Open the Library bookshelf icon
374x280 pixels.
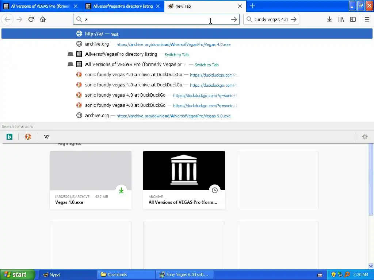point(341,20)
